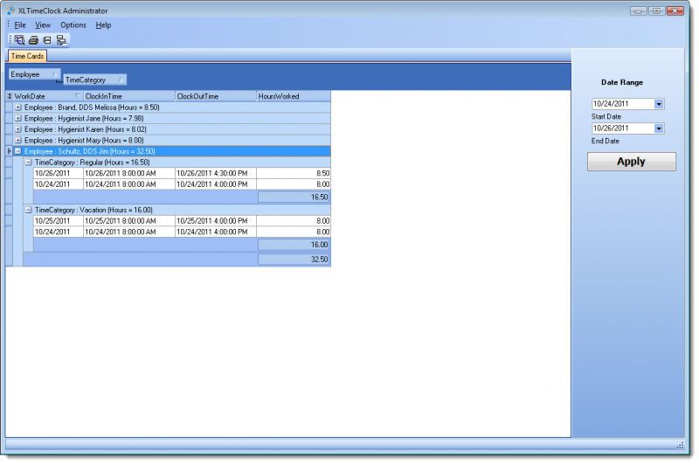The height and width of the screenshot is (464, 699).
Task: Click the expand all groups toolbar icon
Action: [x=61, y=40]
